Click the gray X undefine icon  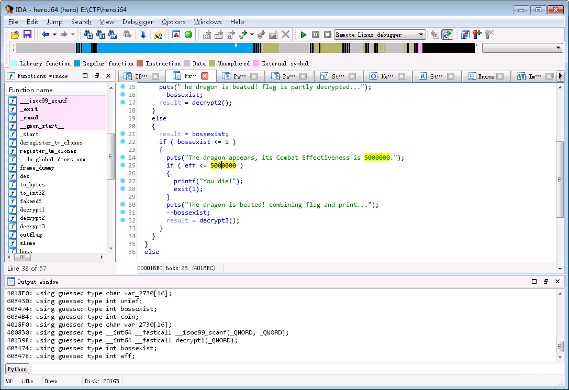286,35
